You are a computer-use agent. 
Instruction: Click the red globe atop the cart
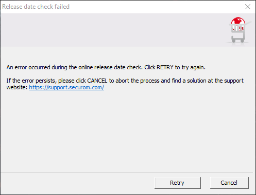(x=238, y=21)
